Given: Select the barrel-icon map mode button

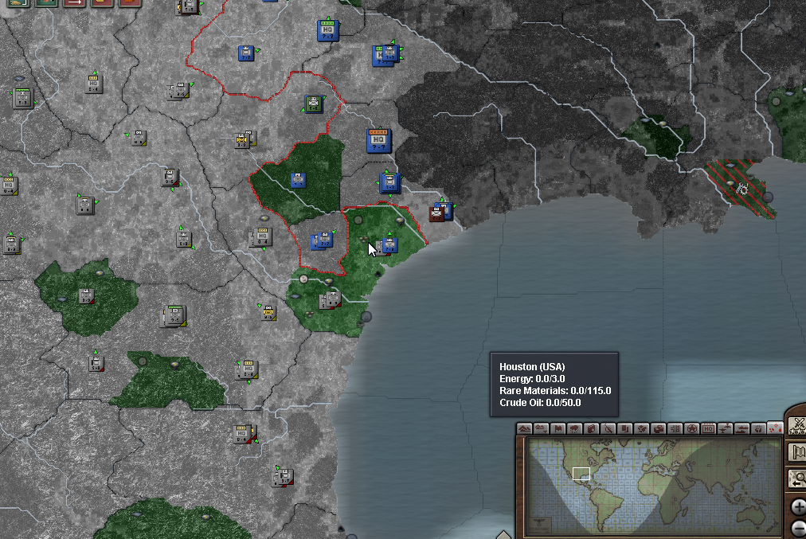Looking at the screenshot, I should point(592,428).
